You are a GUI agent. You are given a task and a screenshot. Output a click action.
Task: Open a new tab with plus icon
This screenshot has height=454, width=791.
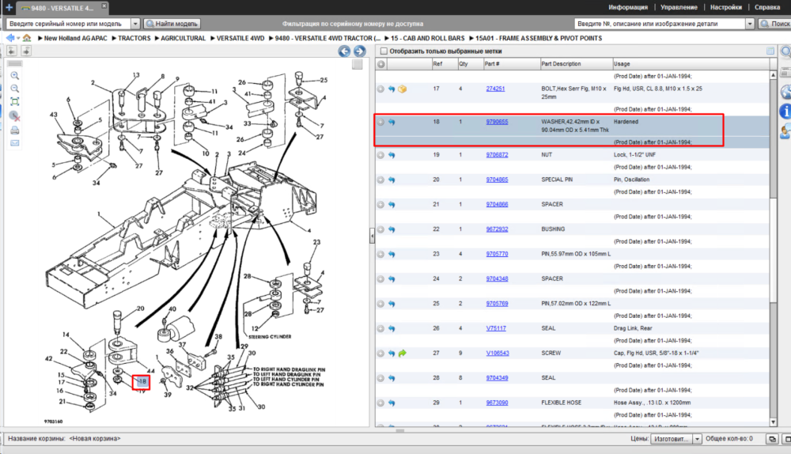click(x=9, y=7)
